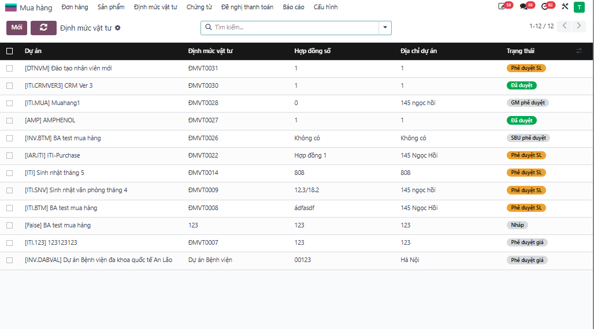Click Phê duyệt giá badge in 123123123 row

tap(527, 242)
